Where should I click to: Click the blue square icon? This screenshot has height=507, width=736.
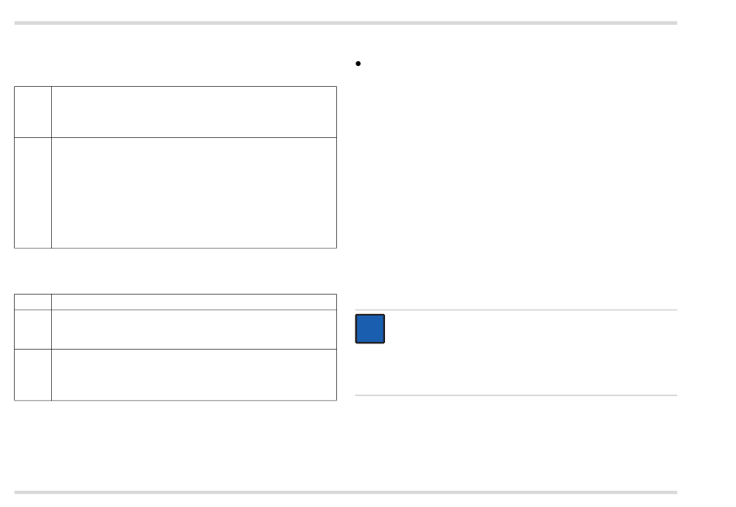370,329
